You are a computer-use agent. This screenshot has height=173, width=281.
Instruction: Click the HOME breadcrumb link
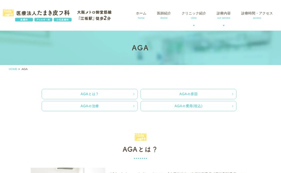click(13, 69)
